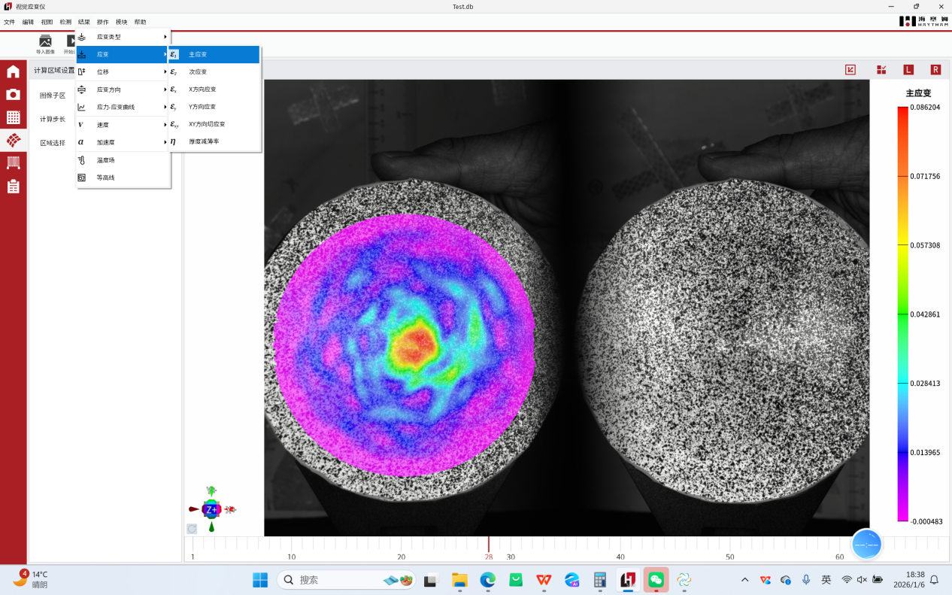Open the clipboard report sidebar icon

point(13,187)
